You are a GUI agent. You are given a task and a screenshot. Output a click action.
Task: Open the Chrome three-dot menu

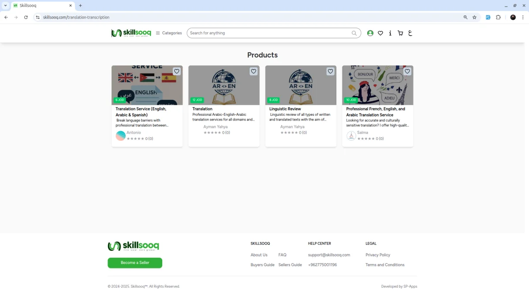coord(523,17)
